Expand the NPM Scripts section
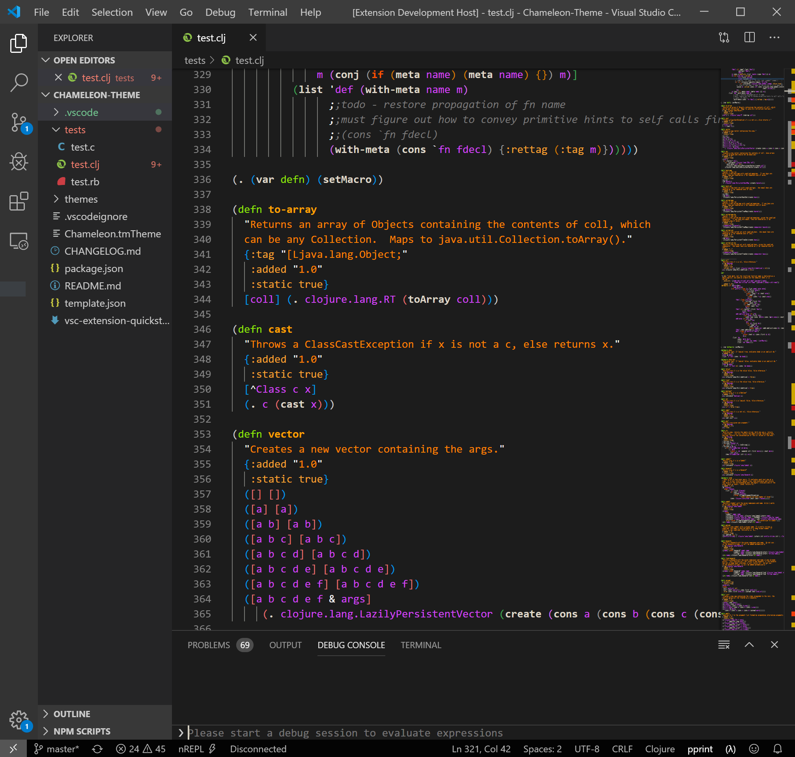The image size is (795, 757). (105, 731)
